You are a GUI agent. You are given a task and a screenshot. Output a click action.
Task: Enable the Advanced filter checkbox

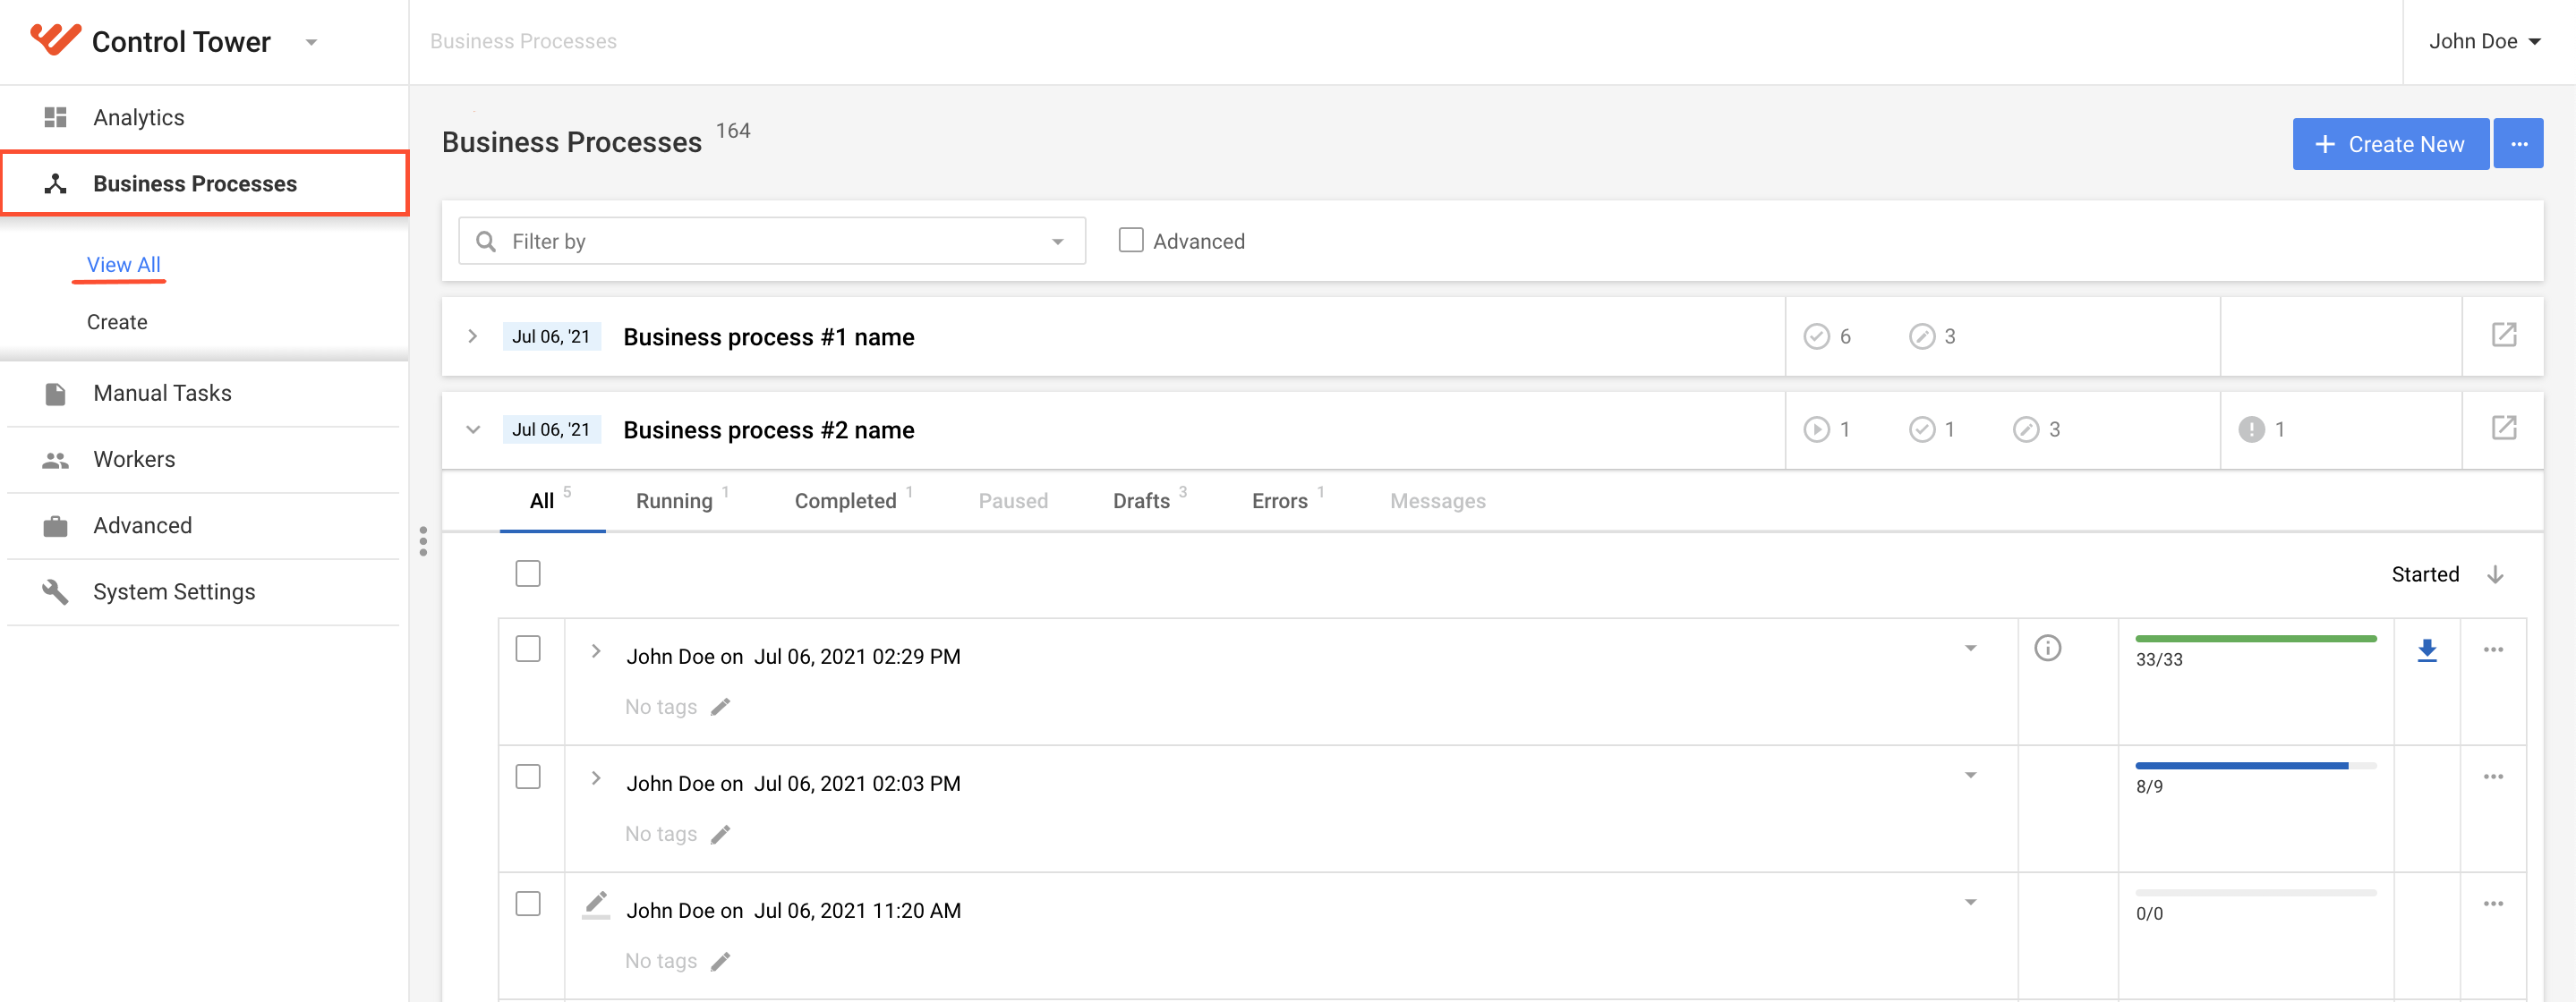coord(1130,240)
